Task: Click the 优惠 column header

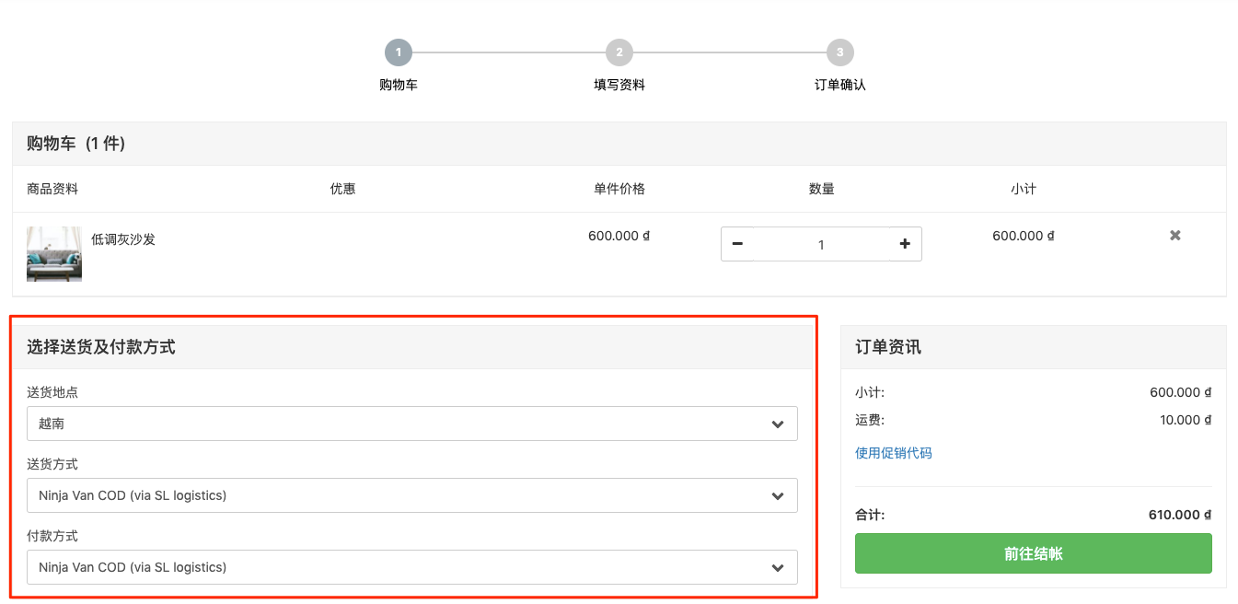Action: click(343, 189)
